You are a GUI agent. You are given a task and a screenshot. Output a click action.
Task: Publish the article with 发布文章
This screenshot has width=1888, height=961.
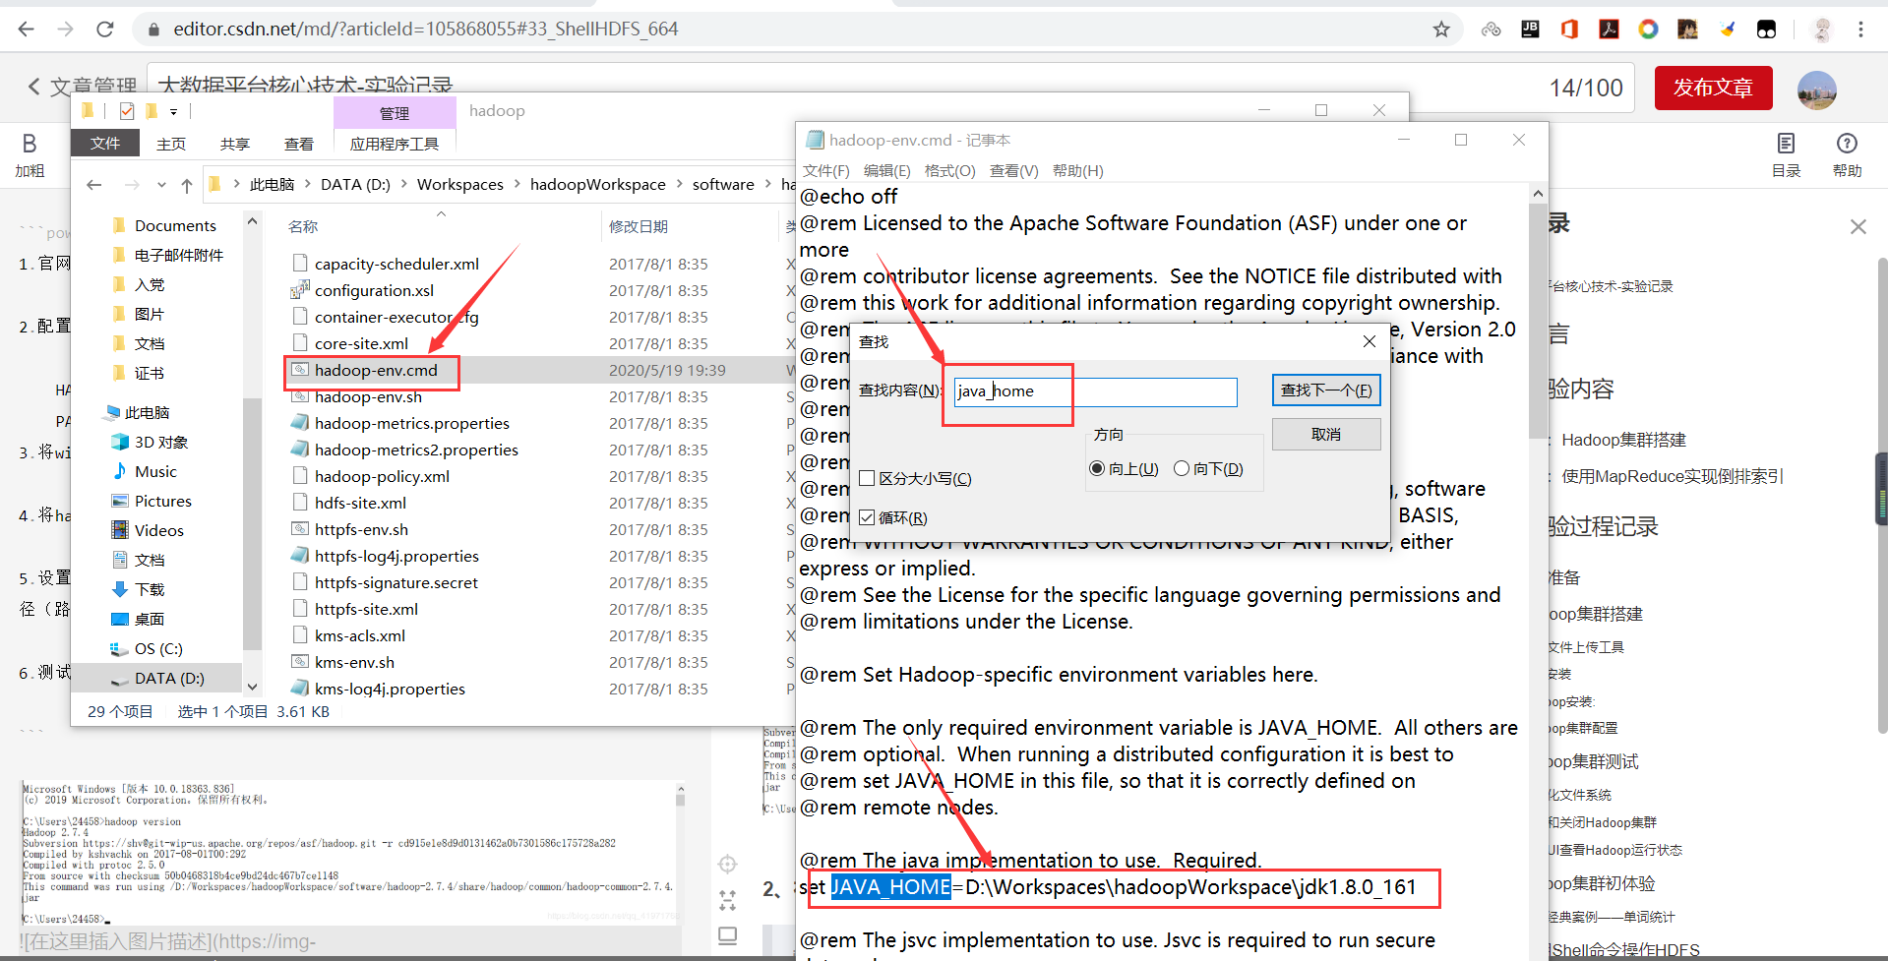(1713, 88)
